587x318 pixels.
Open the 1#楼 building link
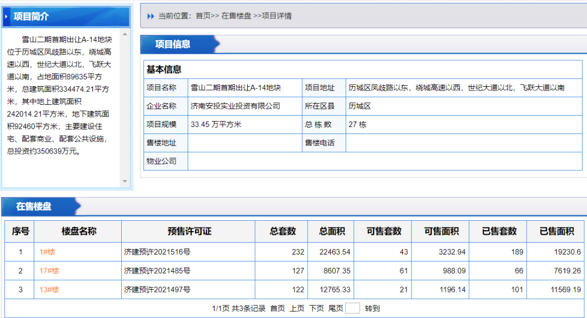pos(47,252)
